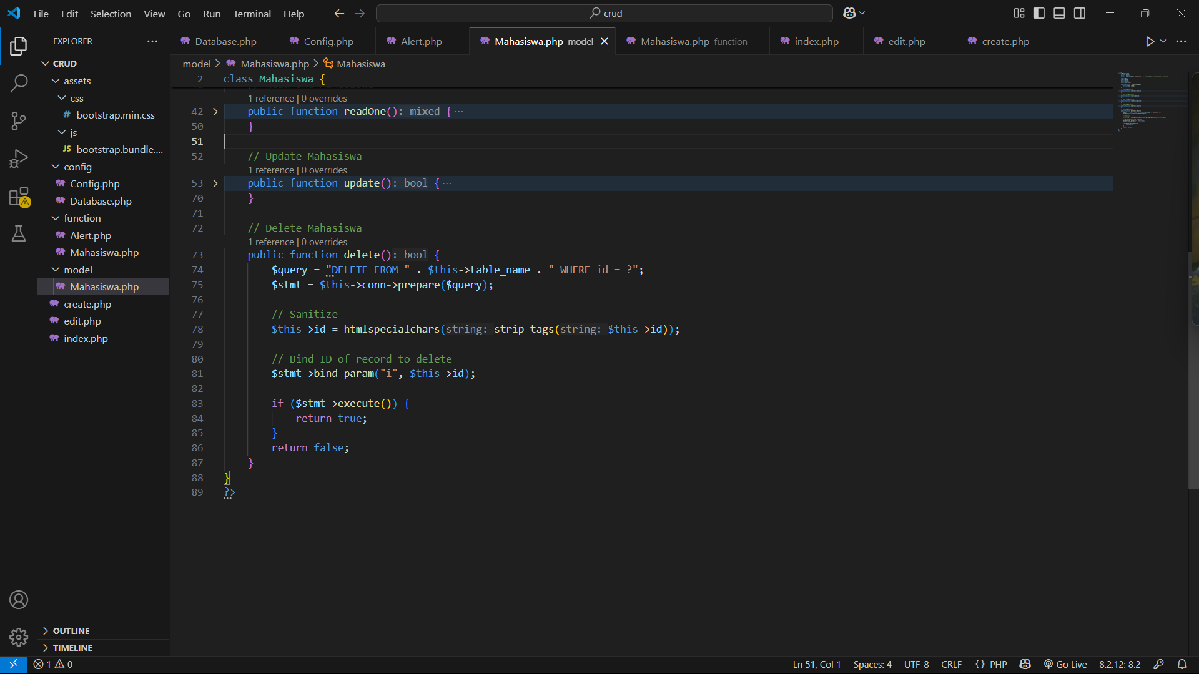Open the Extensions view
This screenshot has height=674, width=1199.
pyautogui.click(x=19, y=197)
